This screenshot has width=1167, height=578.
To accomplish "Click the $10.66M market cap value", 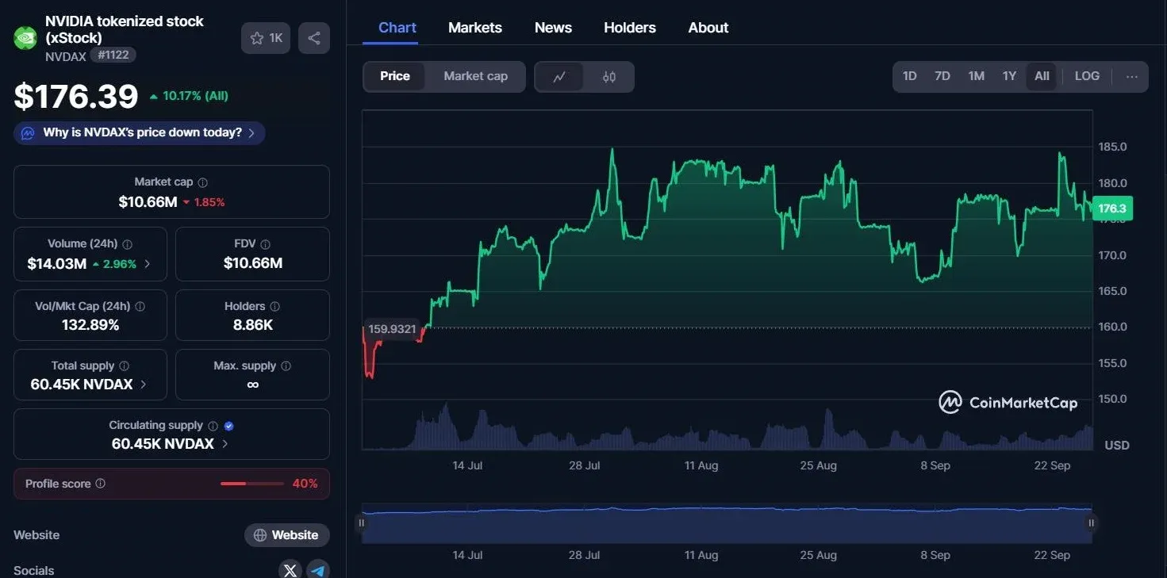I will click(148, 202).
